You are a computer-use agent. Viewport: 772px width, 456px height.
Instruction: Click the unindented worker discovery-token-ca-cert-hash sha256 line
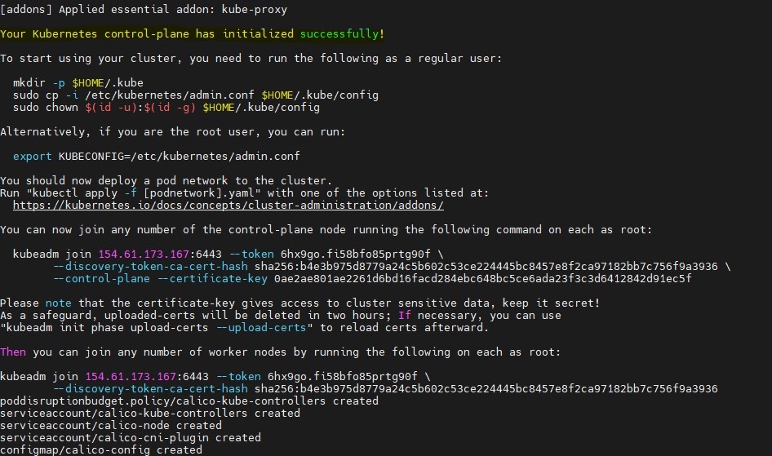click(x=385, y=389)
